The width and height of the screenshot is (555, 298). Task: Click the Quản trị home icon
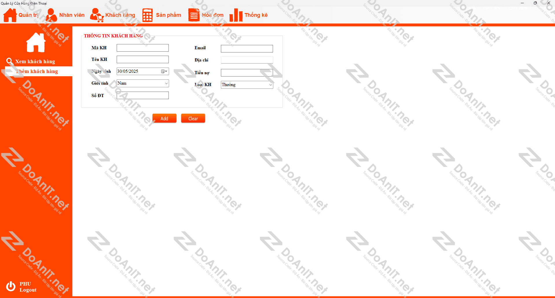[10, 15]
